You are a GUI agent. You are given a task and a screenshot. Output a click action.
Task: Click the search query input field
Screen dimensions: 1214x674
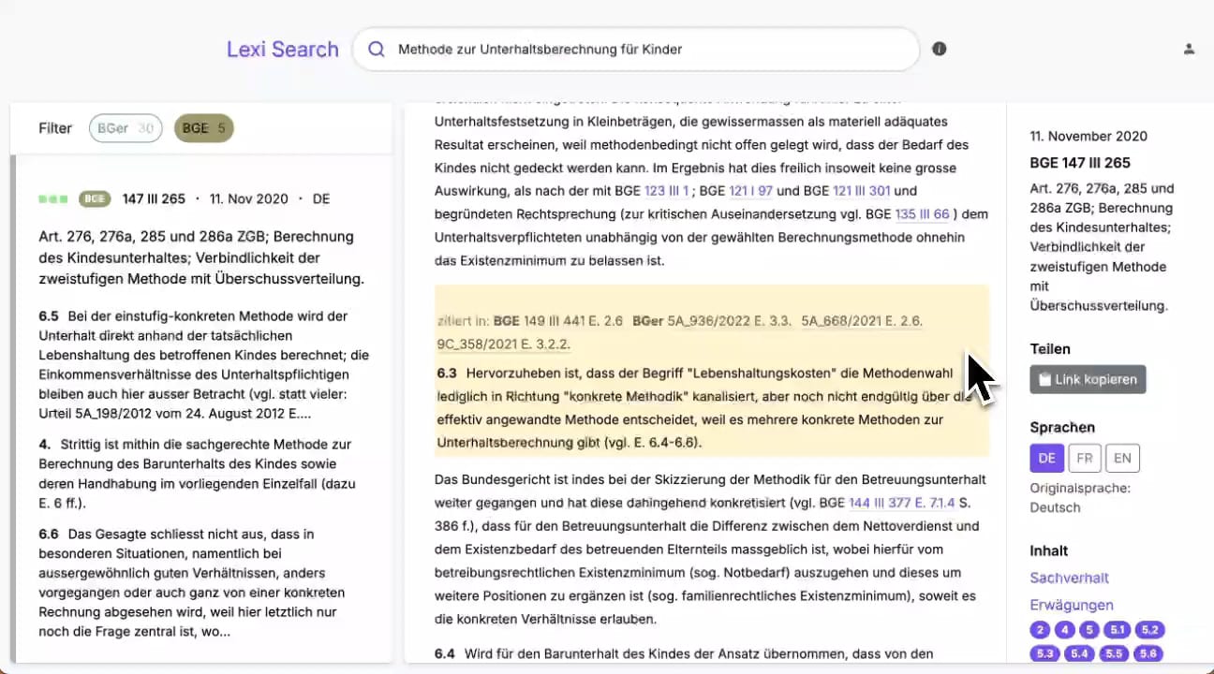pyautogui.click(x=646, y=50)
